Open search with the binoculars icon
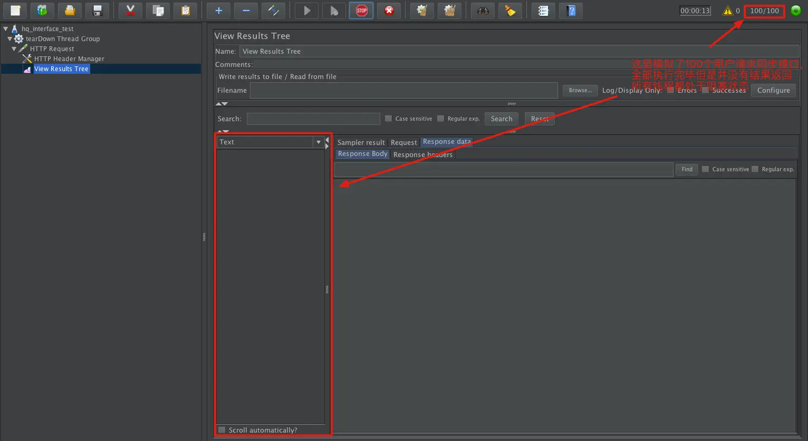Image resolution: width=808 pixels, height=441 pixels. coord(483,10)
